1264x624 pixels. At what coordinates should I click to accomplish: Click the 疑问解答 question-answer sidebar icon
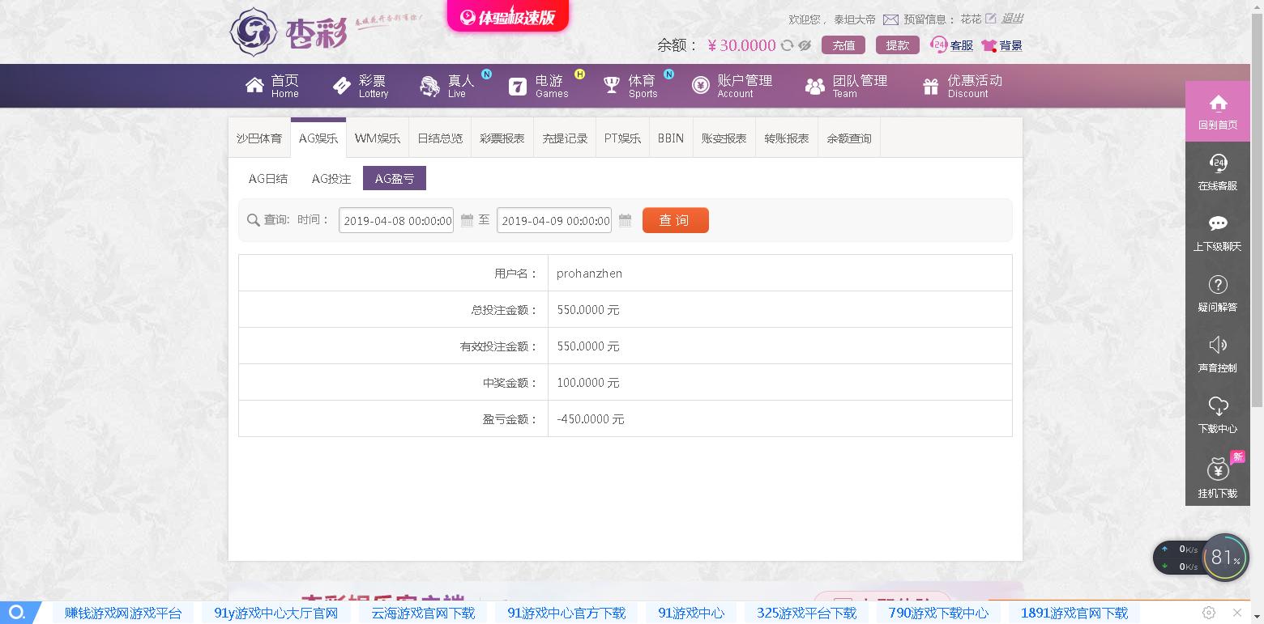[1217, 293]
